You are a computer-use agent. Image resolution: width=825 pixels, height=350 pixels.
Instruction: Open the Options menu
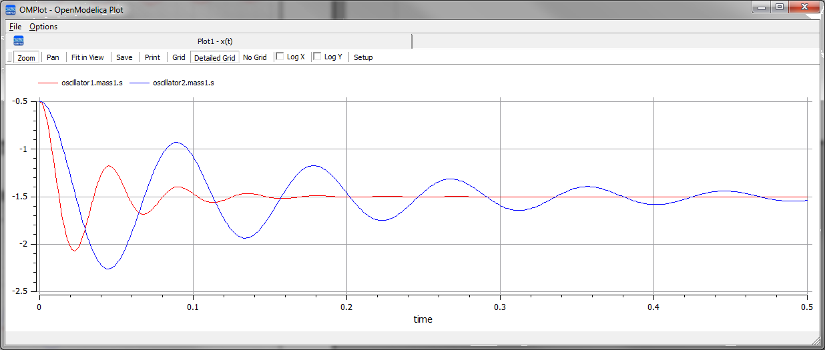pos(43,27)
